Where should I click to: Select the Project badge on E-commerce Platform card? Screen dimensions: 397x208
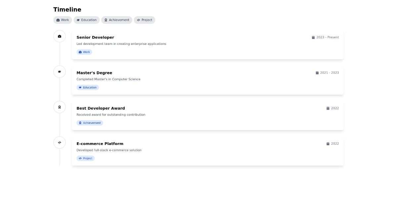[x=85, y=158]
